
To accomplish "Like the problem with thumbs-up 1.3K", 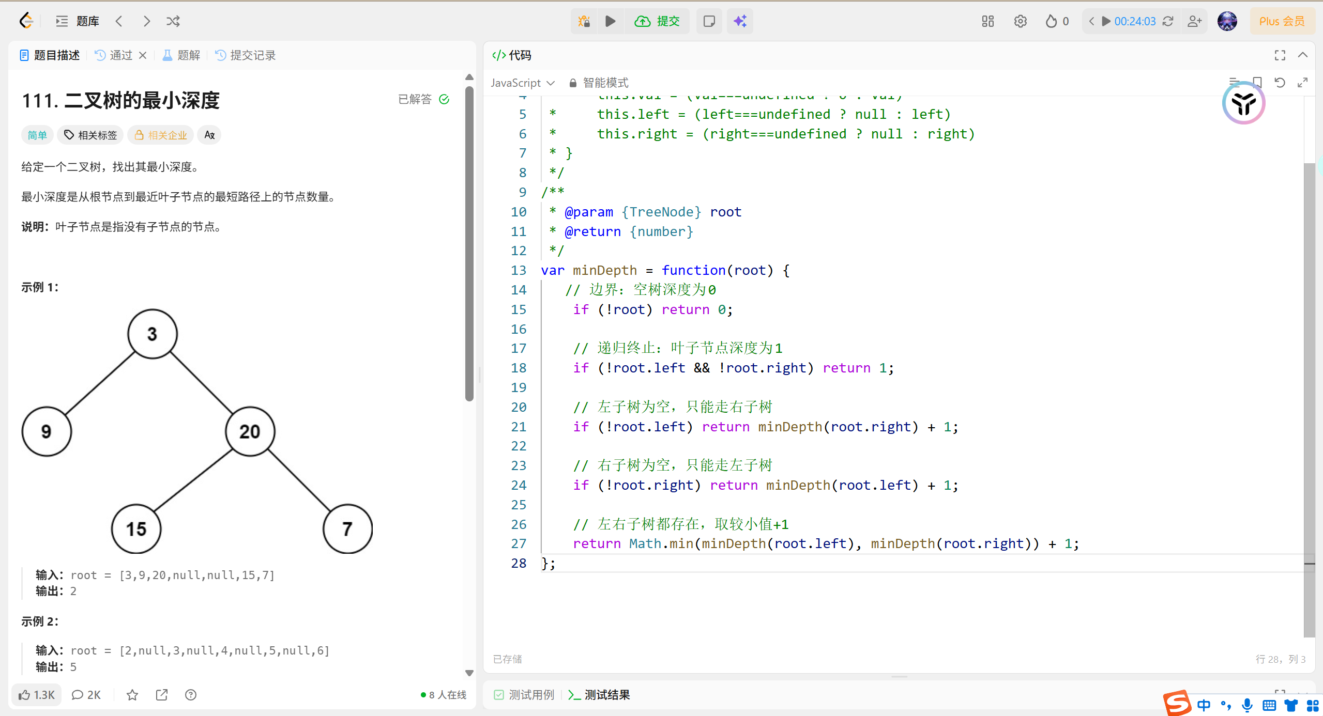I will point(37,695).
